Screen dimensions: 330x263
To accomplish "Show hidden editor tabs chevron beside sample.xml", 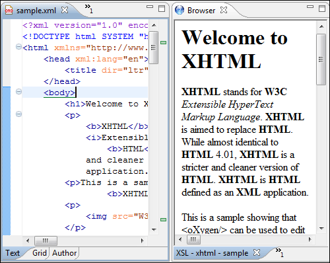I will pos(89,9).
